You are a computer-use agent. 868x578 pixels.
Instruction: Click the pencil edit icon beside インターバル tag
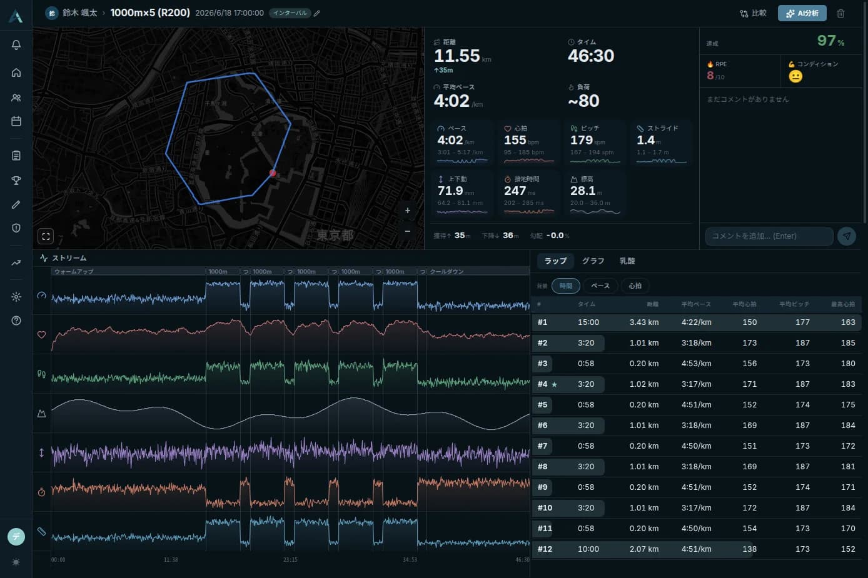tap(317, 13)
